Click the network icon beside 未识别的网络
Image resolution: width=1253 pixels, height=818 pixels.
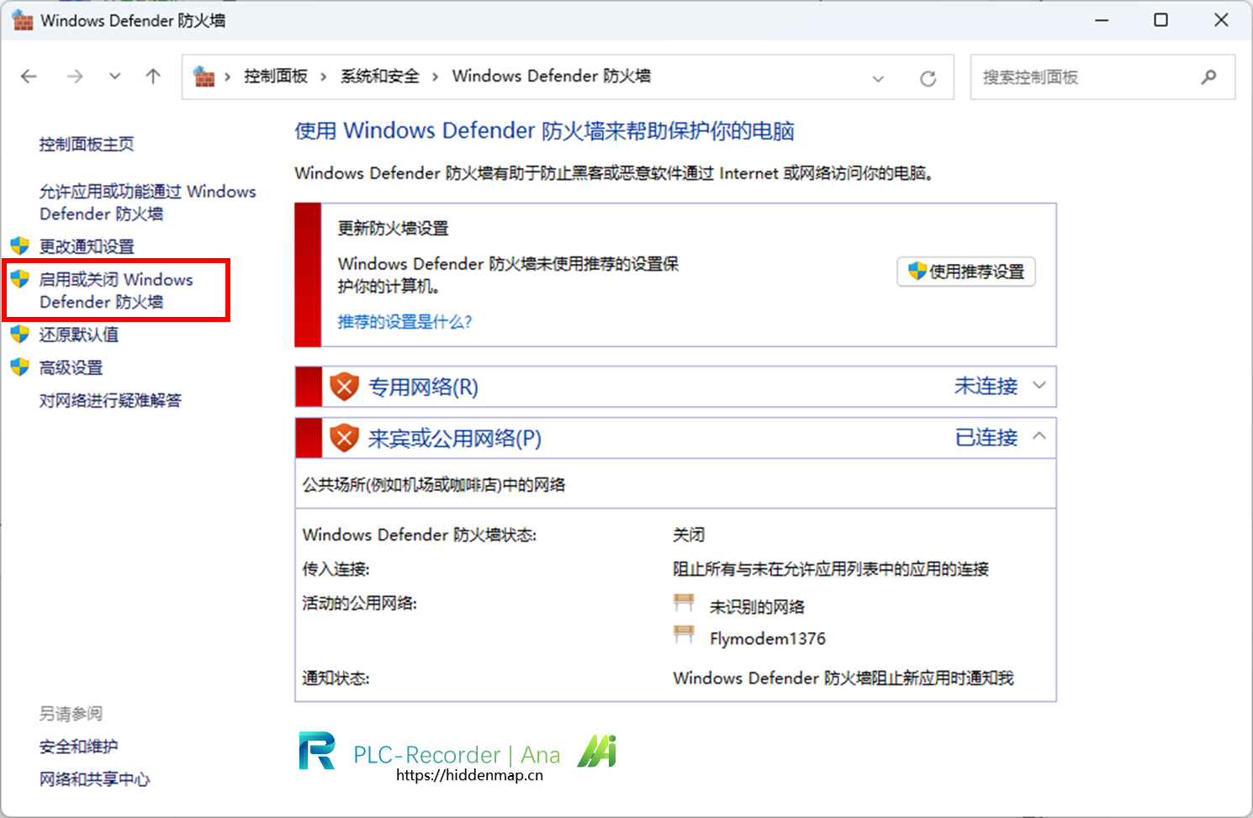pyautogui.click(x=684, y=603)
